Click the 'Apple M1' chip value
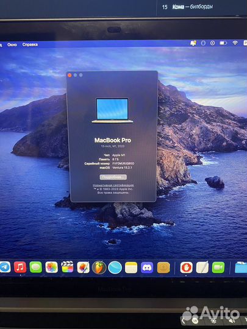Screen dimensions: 247x329 pyautogui.click(x=119, y=155)
